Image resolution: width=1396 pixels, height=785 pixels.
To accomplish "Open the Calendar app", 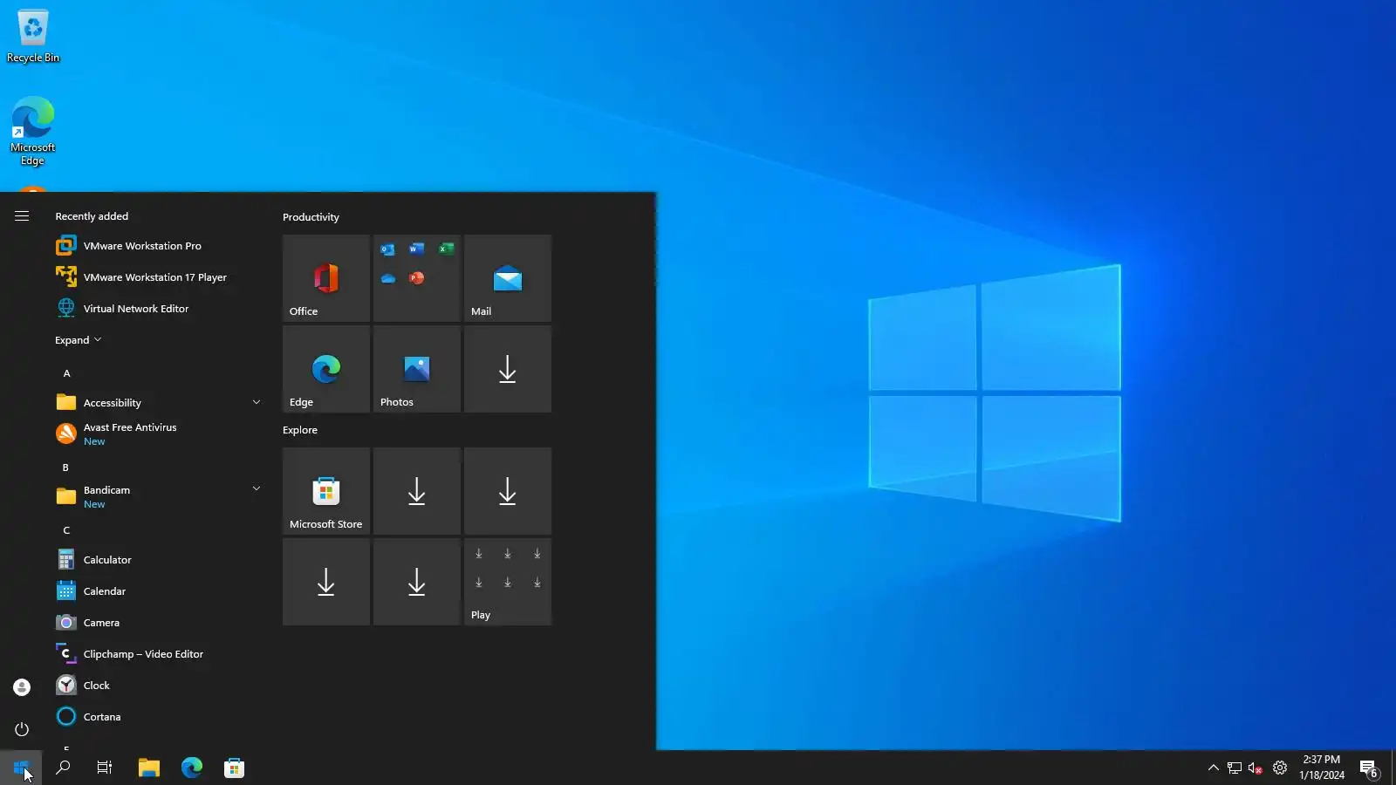I will coord(157,591).
